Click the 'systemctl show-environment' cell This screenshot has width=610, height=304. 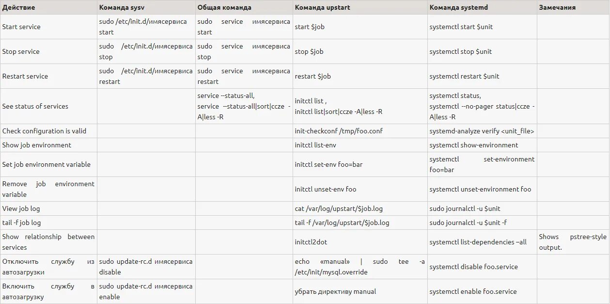point(473,145)
